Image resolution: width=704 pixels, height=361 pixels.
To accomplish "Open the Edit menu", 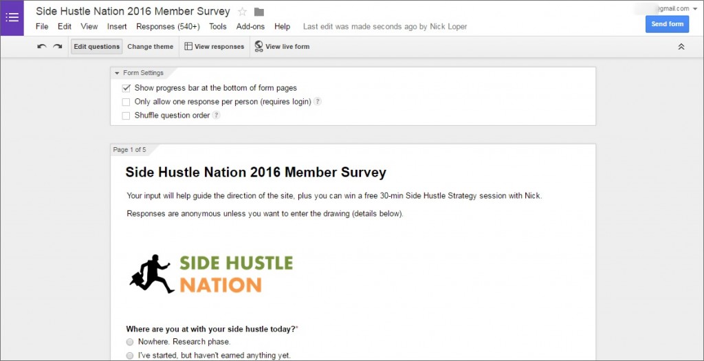I will pos(65,27).
